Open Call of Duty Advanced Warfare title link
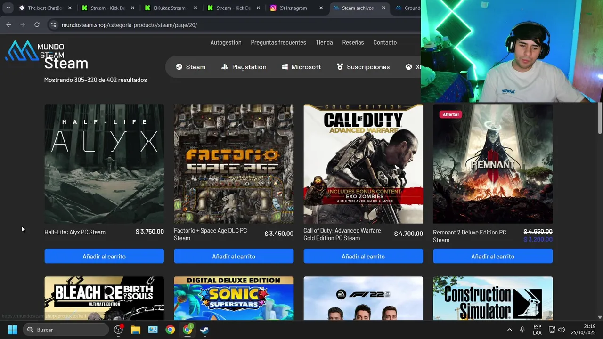 click(342, 234)
